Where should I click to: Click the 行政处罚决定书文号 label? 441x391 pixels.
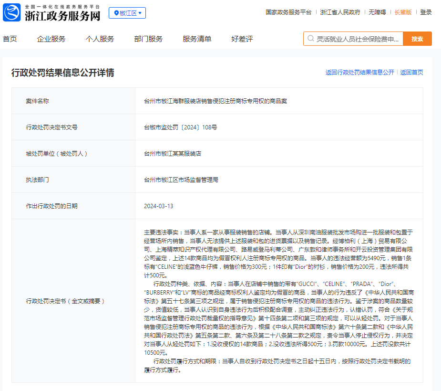coord(52,127)
